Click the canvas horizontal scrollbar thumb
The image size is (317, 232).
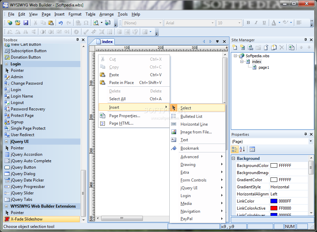(122, 218)
